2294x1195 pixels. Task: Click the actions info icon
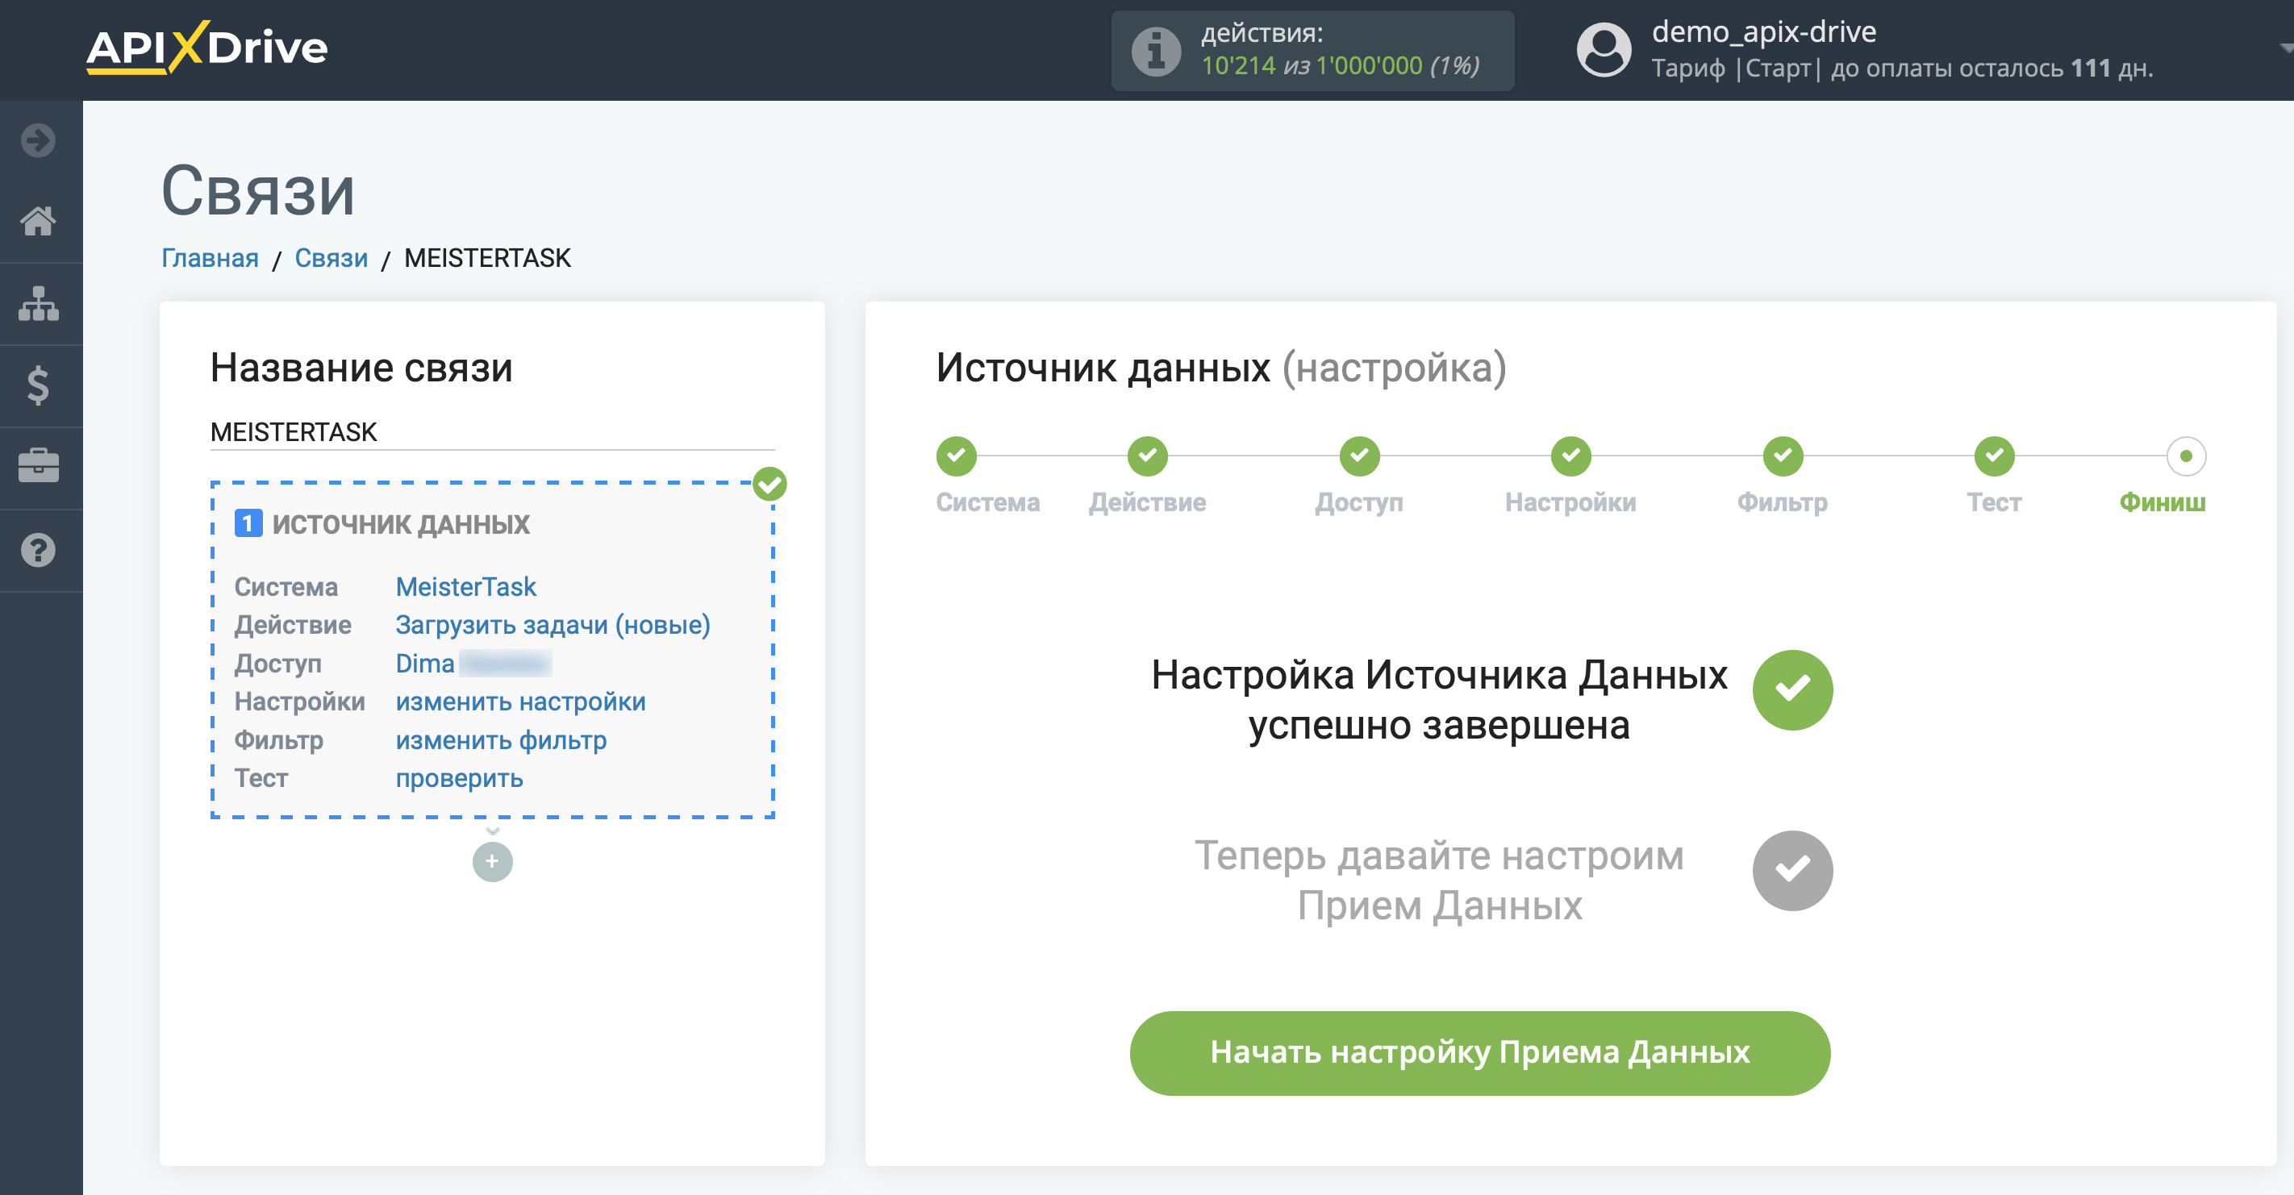pos(1156,51)
